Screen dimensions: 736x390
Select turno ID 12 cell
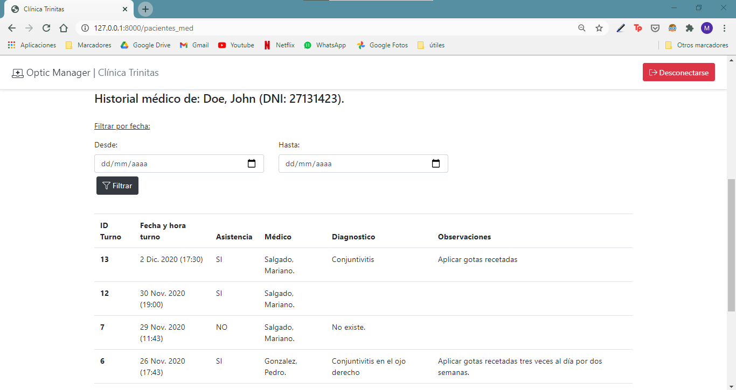pos(105,293)
